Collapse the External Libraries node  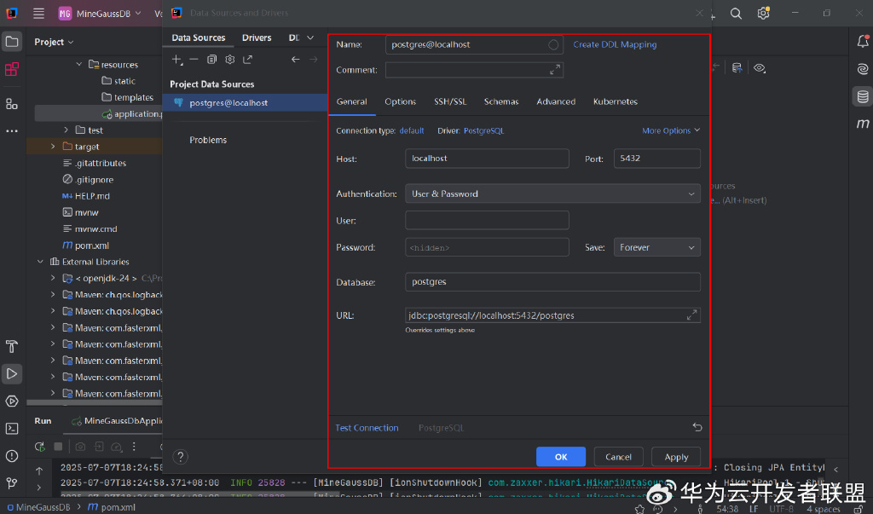[40, 262]
